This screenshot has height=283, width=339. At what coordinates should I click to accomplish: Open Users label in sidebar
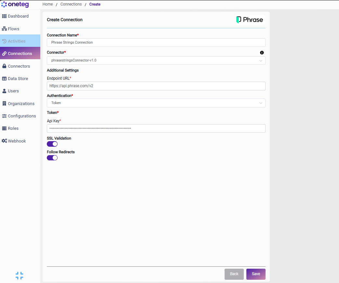tap(13, 91)
